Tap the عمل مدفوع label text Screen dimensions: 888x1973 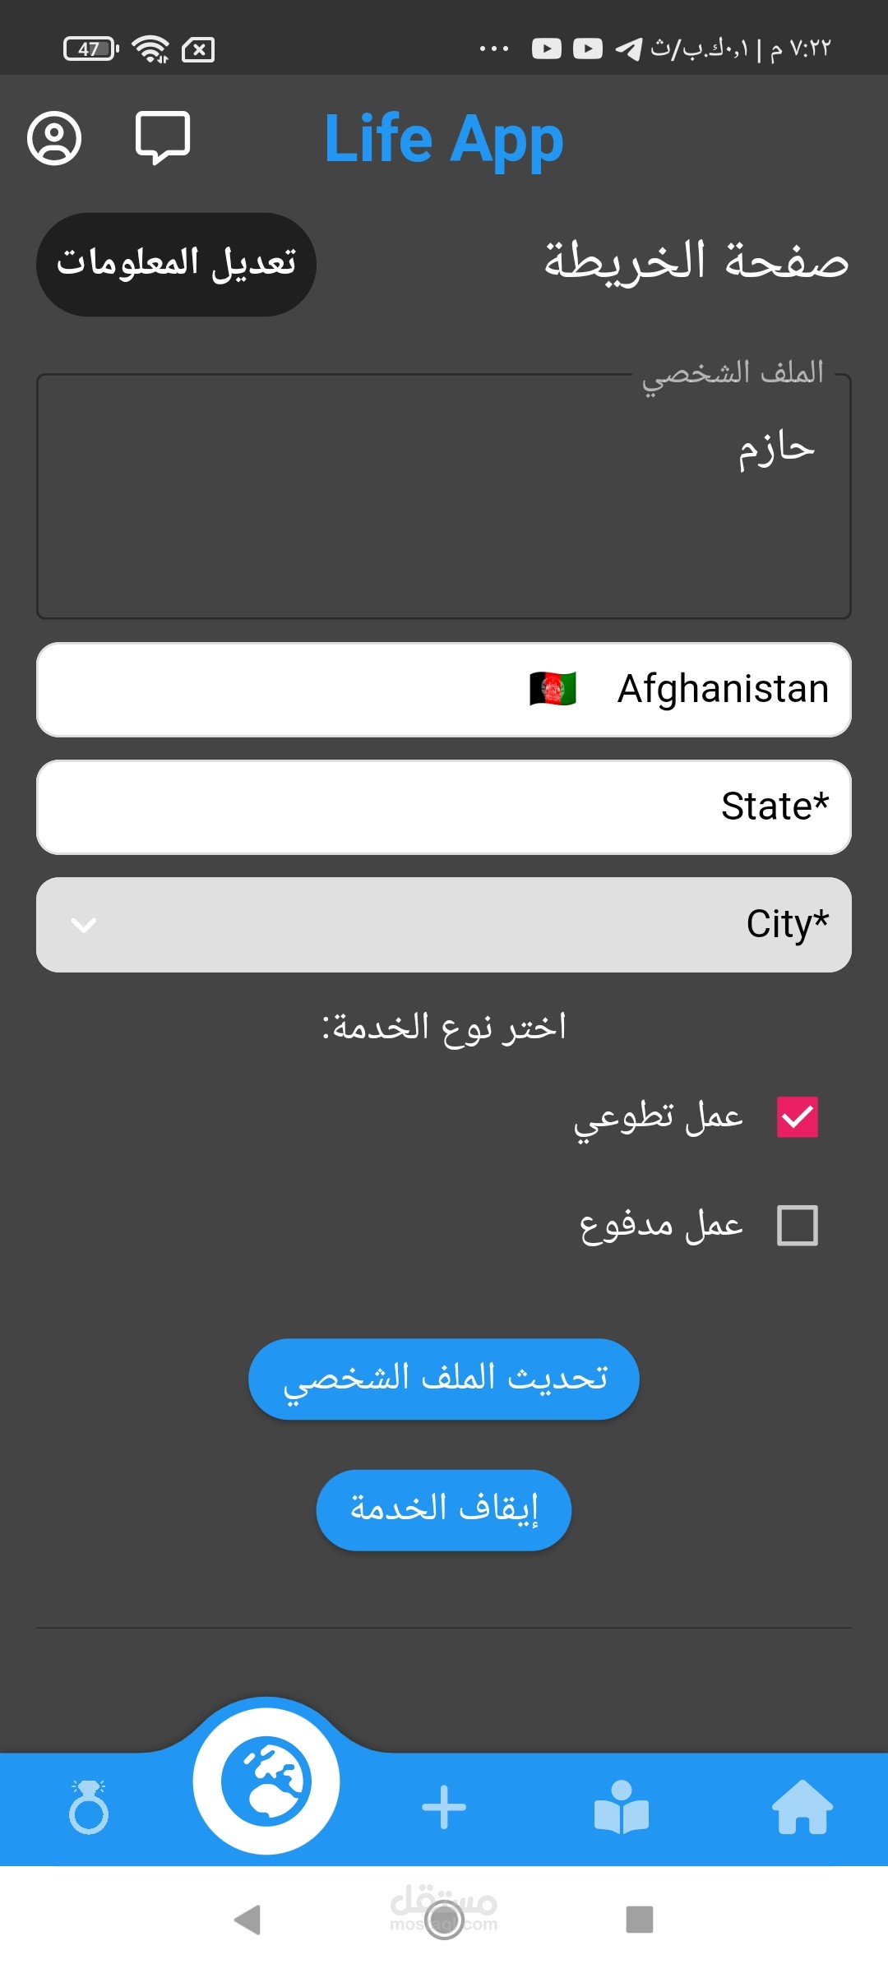click(x=661, y=1226)
